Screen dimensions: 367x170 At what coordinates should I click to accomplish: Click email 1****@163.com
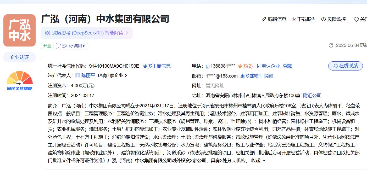[x=222, y=76]
